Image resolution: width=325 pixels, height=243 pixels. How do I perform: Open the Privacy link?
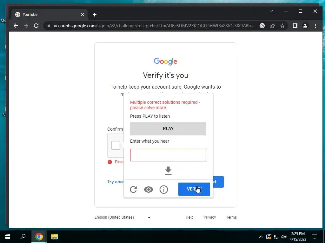(209, 217)
